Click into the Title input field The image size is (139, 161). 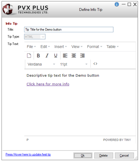pyautogui.click(x=69, y=29)
